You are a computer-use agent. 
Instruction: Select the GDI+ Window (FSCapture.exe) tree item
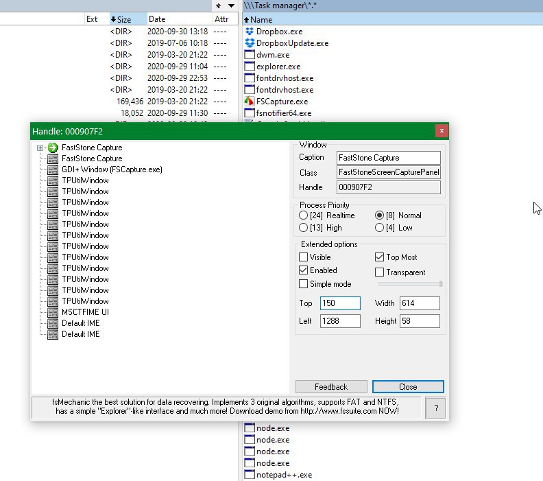112,169
